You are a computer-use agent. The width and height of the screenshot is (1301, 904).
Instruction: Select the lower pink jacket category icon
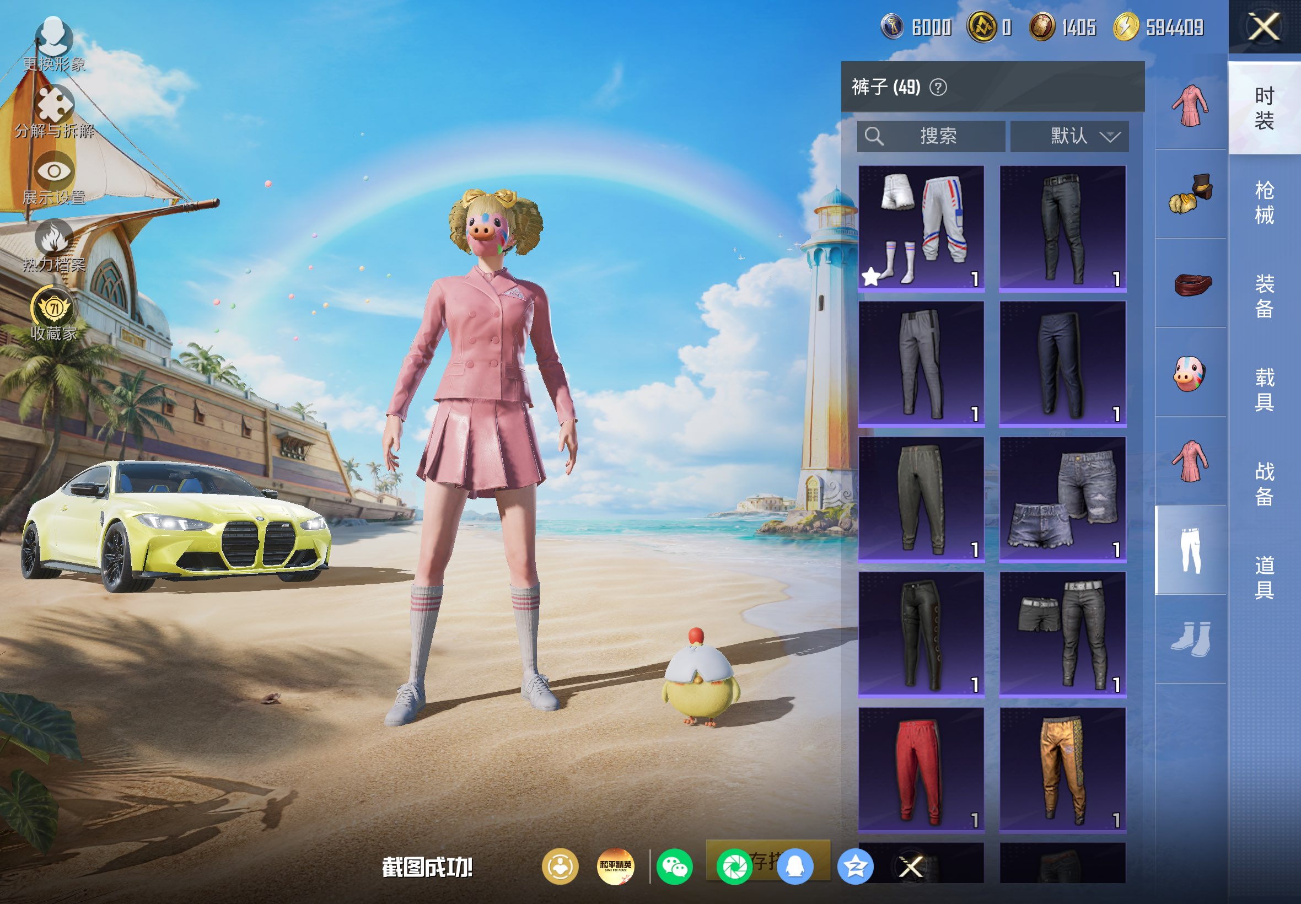(1191, 461)
